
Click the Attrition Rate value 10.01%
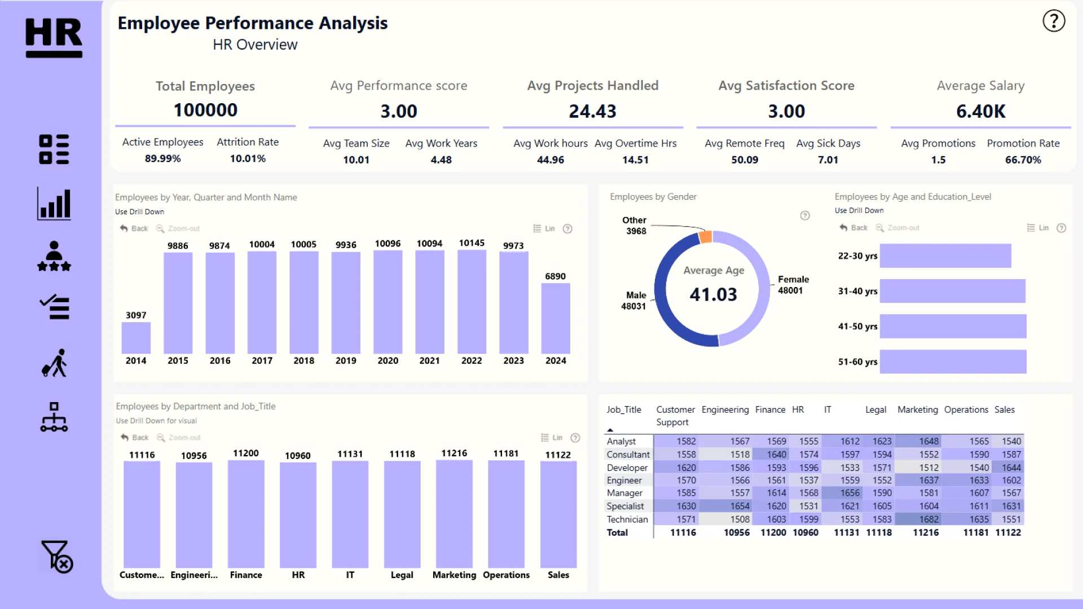(248, 158)
